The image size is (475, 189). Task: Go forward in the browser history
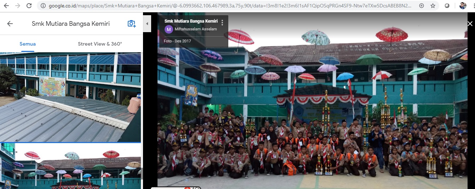tap(18, 6)
